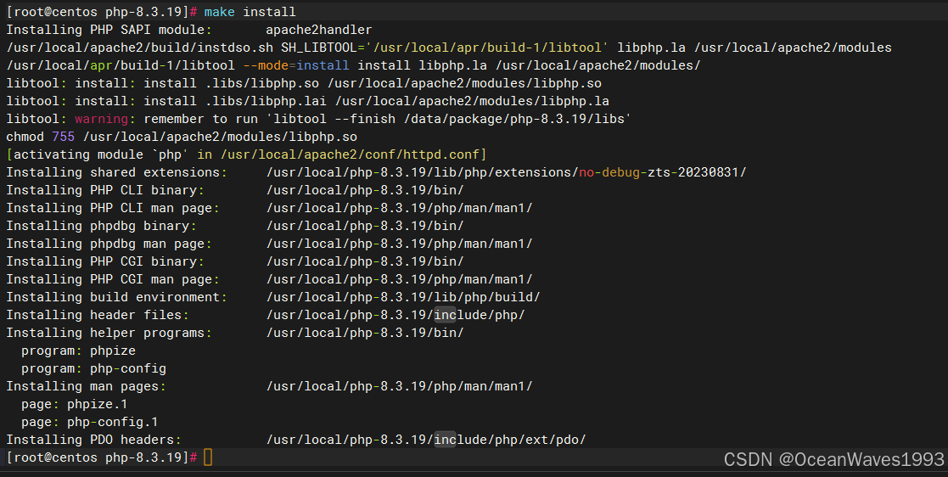
Task: Click the 'Installing PHP CLI binary:' line
Action: point(234,190)
